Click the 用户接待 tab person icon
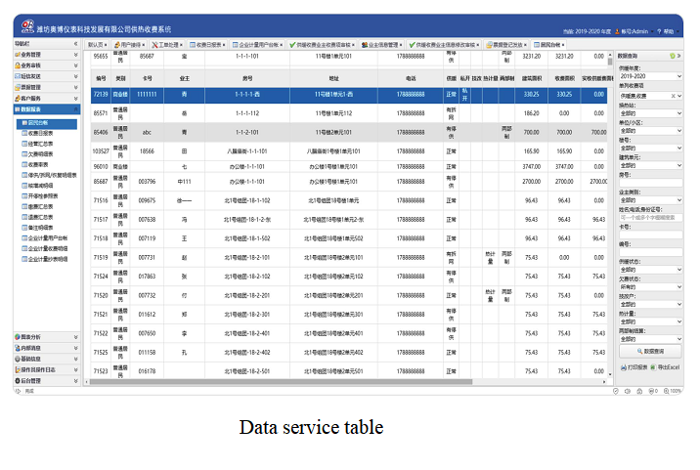Image resolution: width=700 pixels, height=470 pixels. point(117,45)
